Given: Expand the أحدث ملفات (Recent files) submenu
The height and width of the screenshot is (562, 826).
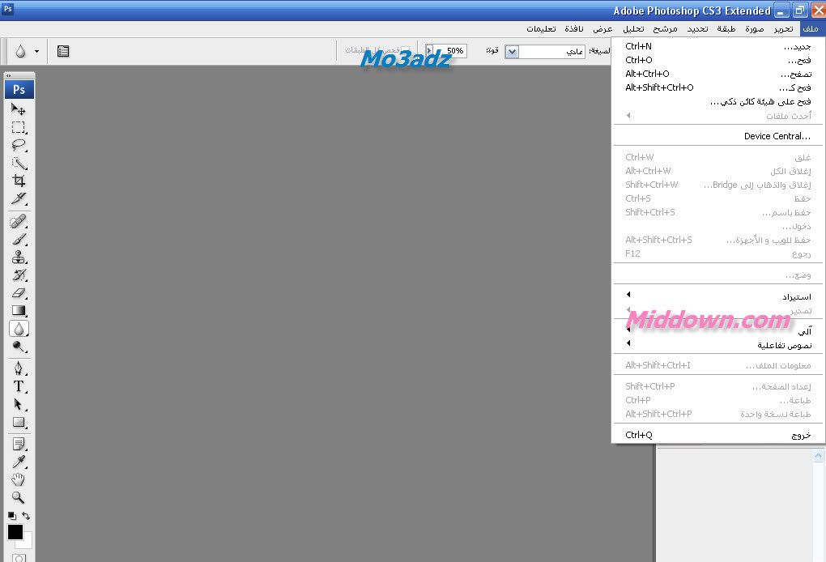Looking at the screenshot, I should [718, 115].
